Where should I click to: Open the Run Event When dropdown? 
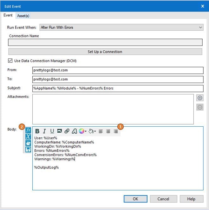coord(121,28)
